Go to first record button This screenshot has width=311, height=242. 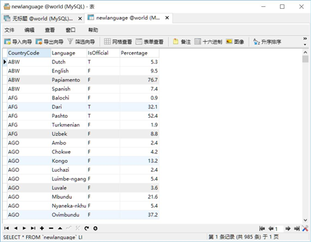tap(6, 228)
